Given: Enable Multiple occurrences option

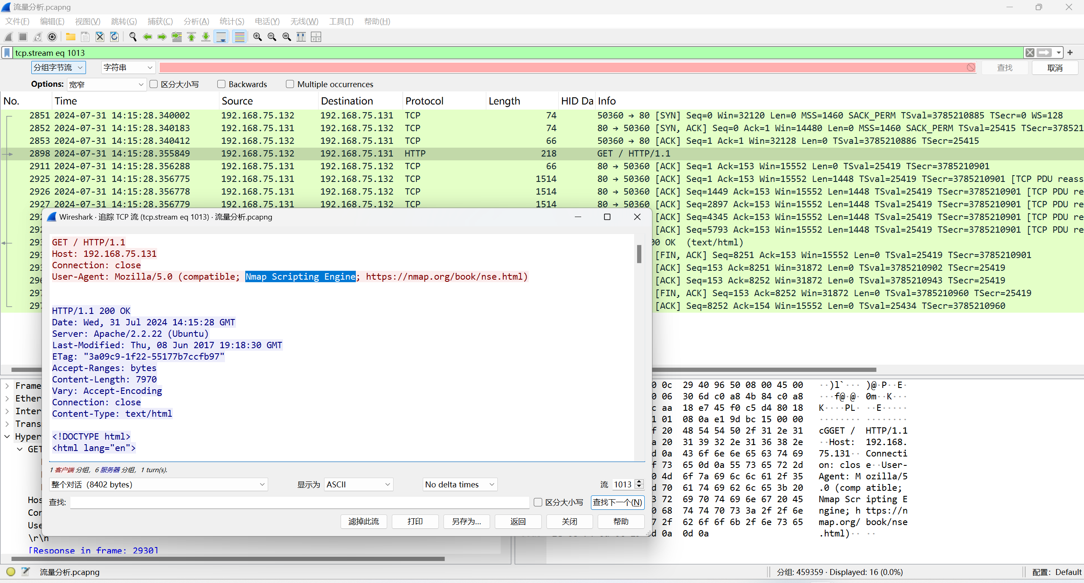Looking at the screenshot, I should click(290, 84).
